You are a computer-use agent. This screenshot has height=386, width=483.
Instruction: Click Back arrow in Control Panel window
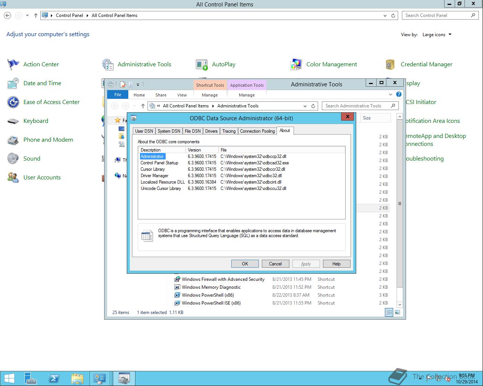8,15
